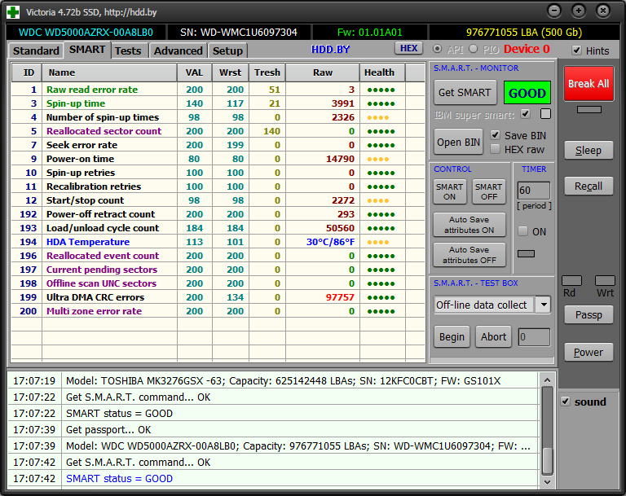The image size is (626, 496).
Task: Click the blue SMART status = GOOD log line
Action: 119,478
